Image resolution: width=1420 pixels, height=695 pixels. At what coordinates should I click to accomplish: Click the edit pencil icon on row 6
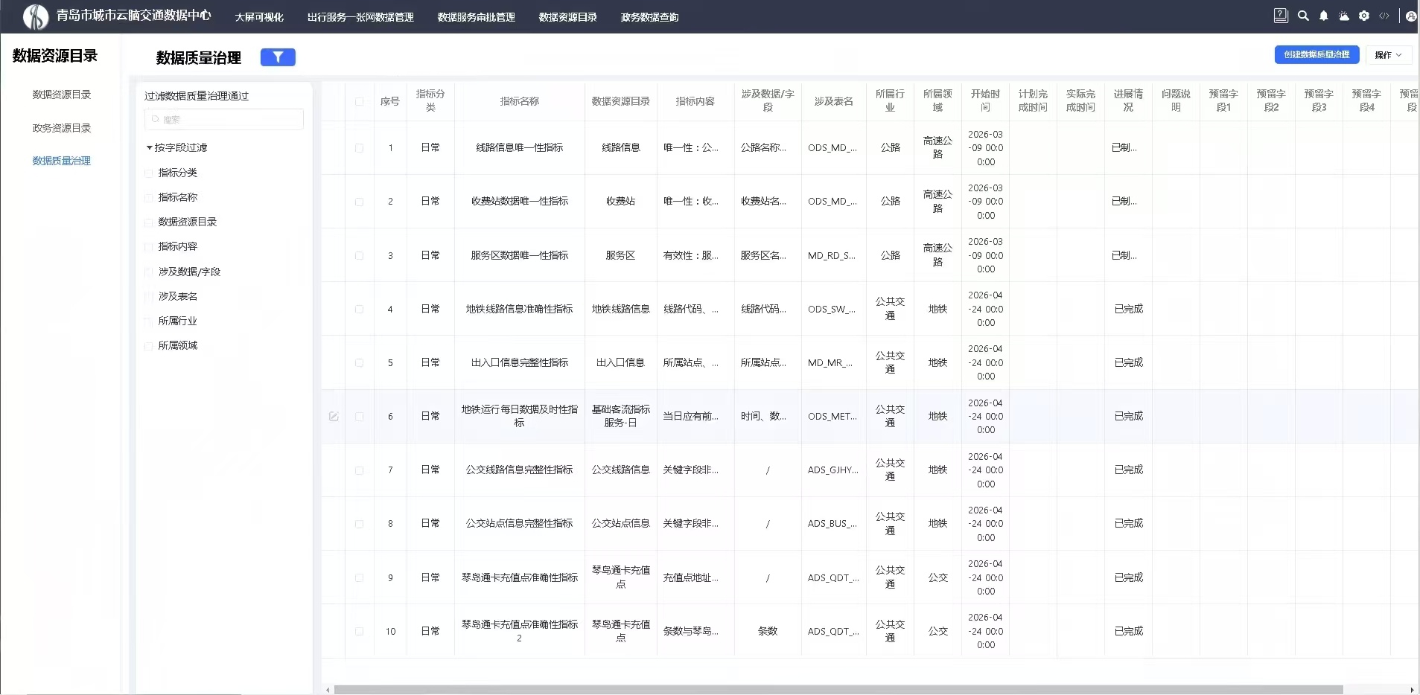point(334,417)
